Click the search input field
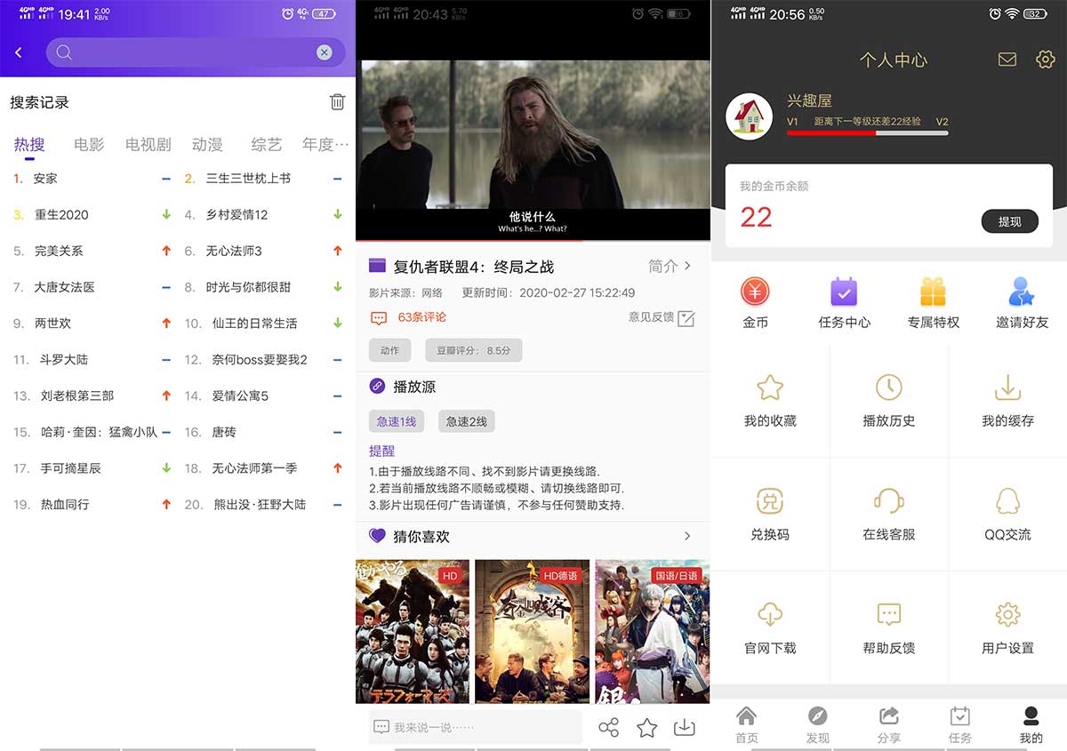The width and height of the screenshot is (1067, 751). (196, 52)
